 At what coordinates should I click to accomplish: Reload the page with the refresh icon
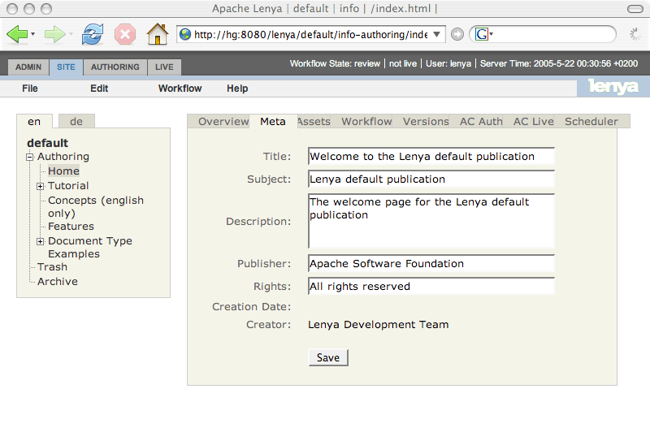coord(93,34)
